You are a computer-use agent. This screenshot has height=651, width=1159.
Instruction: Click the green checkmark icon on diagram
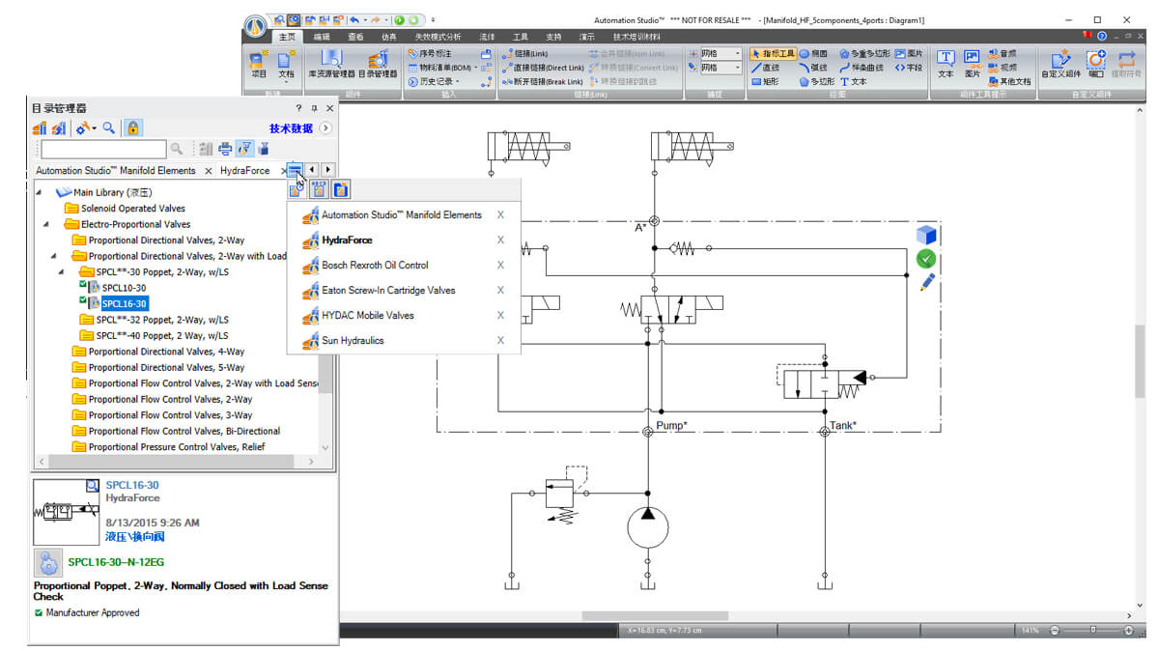tap(926, 259)
